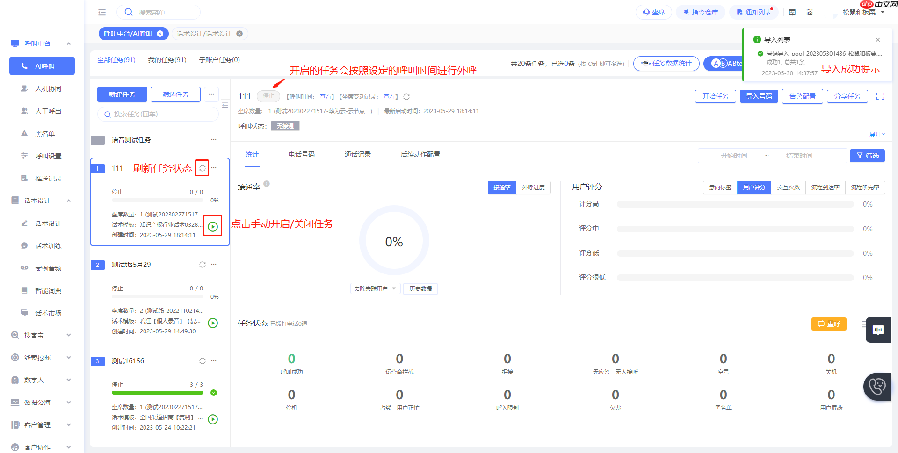
Task: Open more options next to 筛选任务
Action: (x=211, y=94)
